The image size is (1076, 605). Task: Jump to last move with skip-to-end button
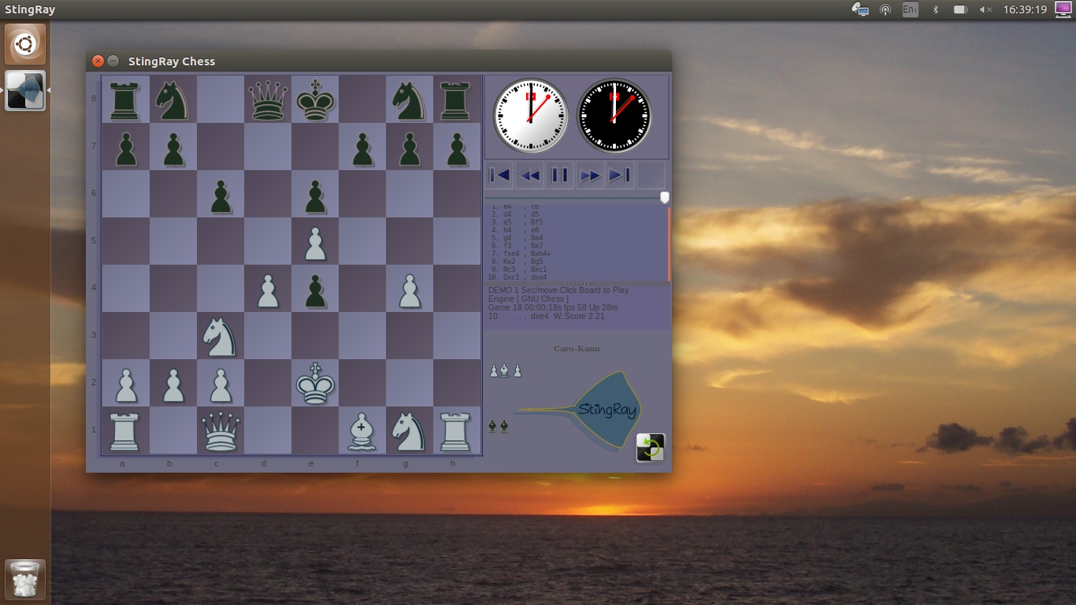pos(620,175)
